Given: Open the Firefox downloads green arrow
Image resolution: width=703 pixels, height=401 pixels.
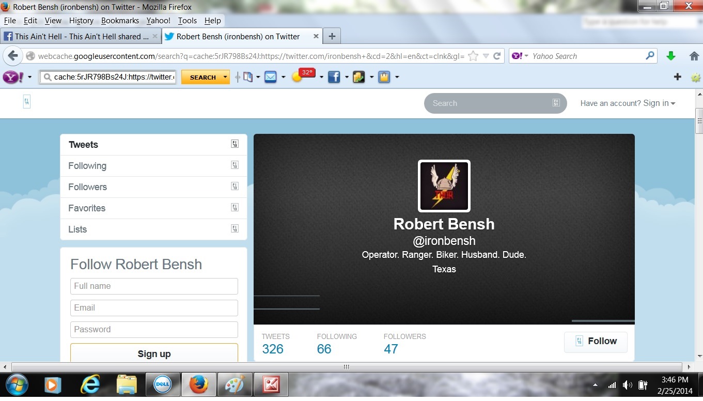Looking at the screenshot, I should point(670,56).
